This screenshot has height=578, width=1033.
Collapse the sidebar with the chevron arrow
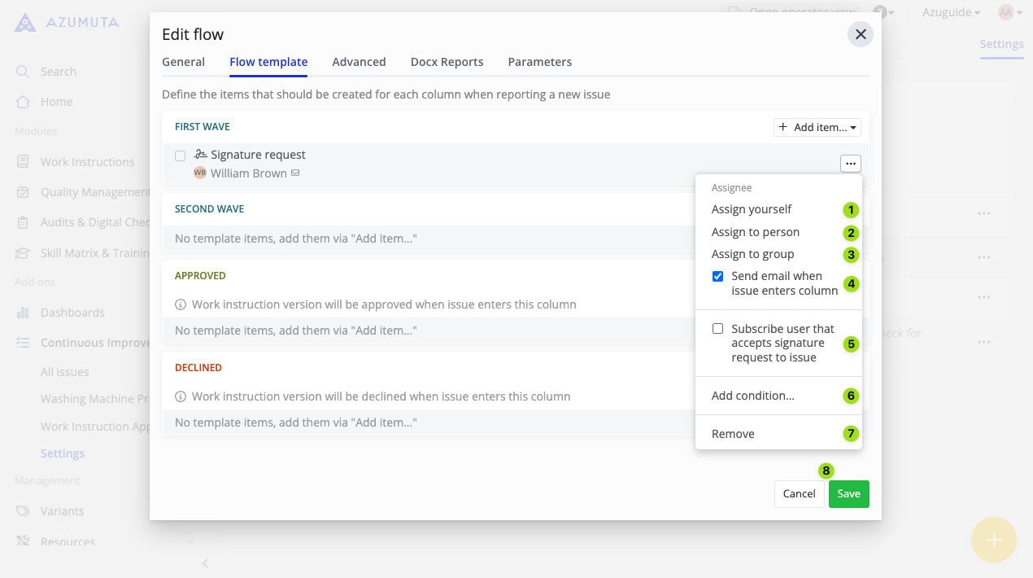coord(205,563)
